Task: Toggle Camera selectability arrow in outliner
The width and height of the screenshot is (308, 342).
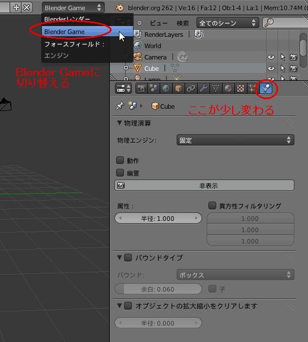Action: tap(283, 57)
